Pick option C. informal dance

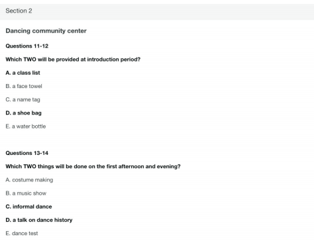point(28,207)
